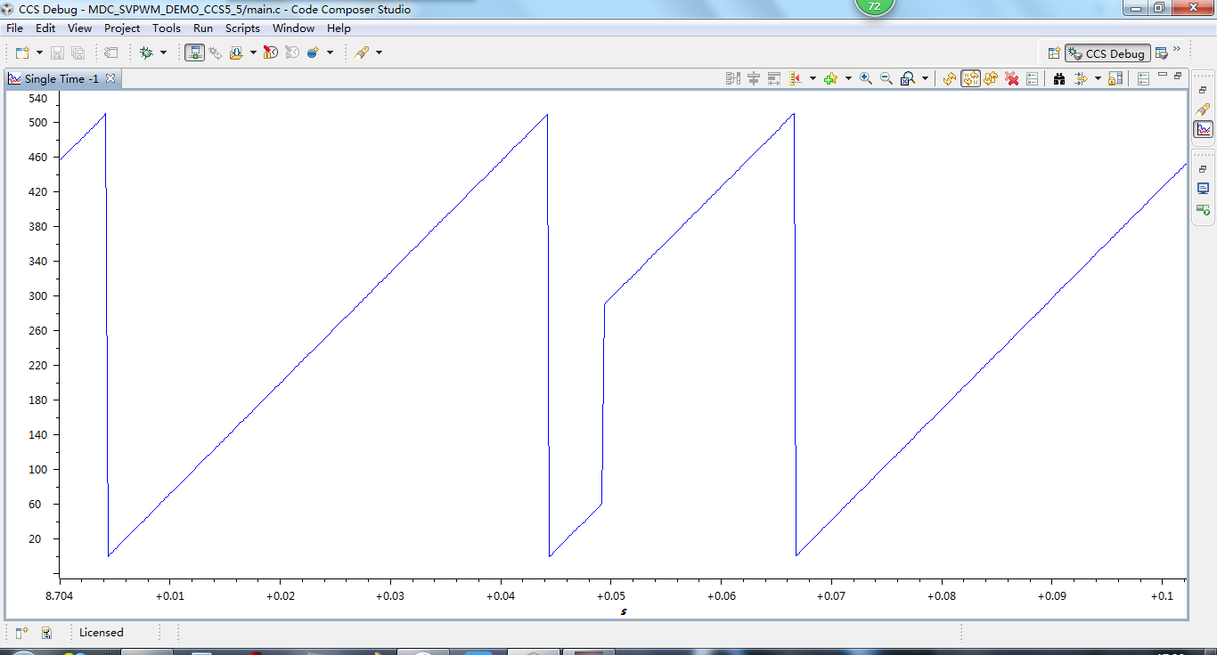Click the single-disk Save icon
Screen dimensions: 1217x655
tap(57, 53)
